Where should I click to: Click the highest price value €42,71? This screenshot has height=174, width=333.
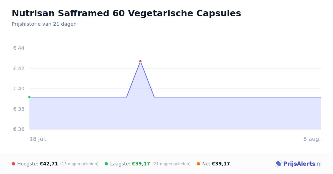pyautogui.click(x=49, y=164)
